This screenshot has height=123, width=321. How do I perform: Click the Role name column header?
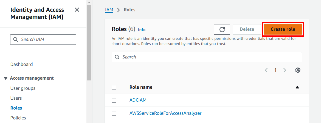(141, 87)
